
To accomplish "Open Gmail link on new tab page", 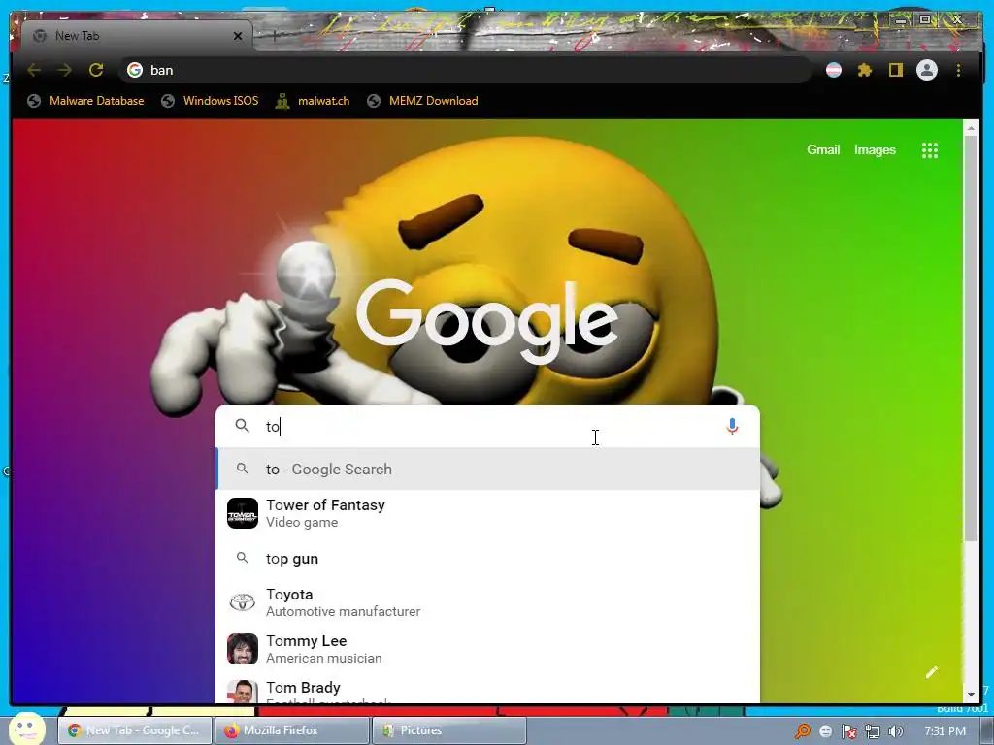I will 823,150.
